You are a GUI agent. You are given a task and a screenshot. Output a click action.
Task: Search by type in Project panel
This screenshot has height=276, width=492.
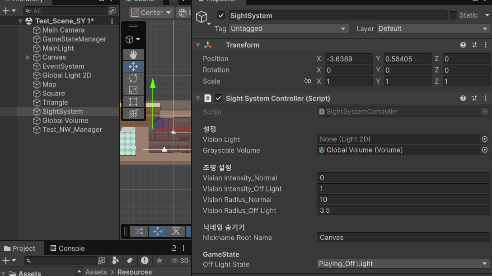pos(116,260)
